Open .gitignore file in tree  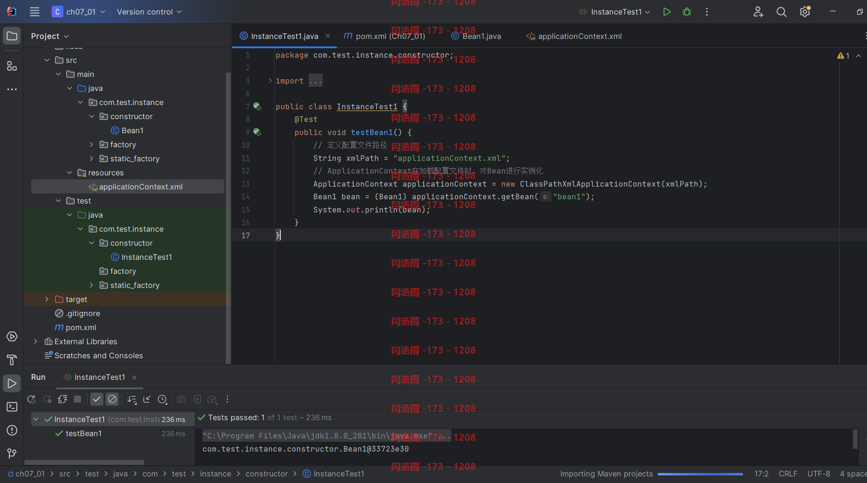(x=77, y=313)
